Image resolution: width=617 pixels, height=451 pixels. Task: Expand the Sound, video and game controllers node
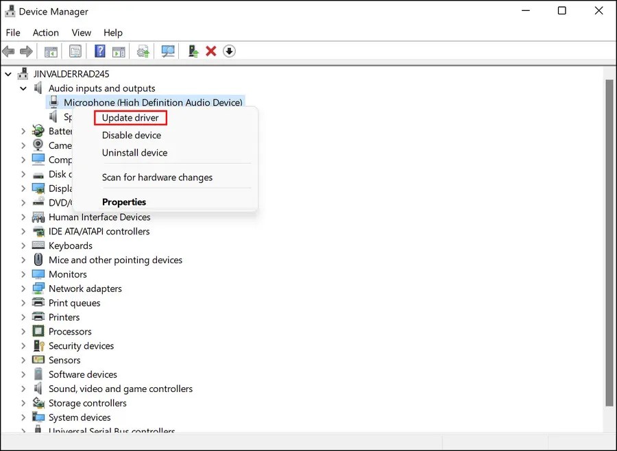tap(23, 389)
